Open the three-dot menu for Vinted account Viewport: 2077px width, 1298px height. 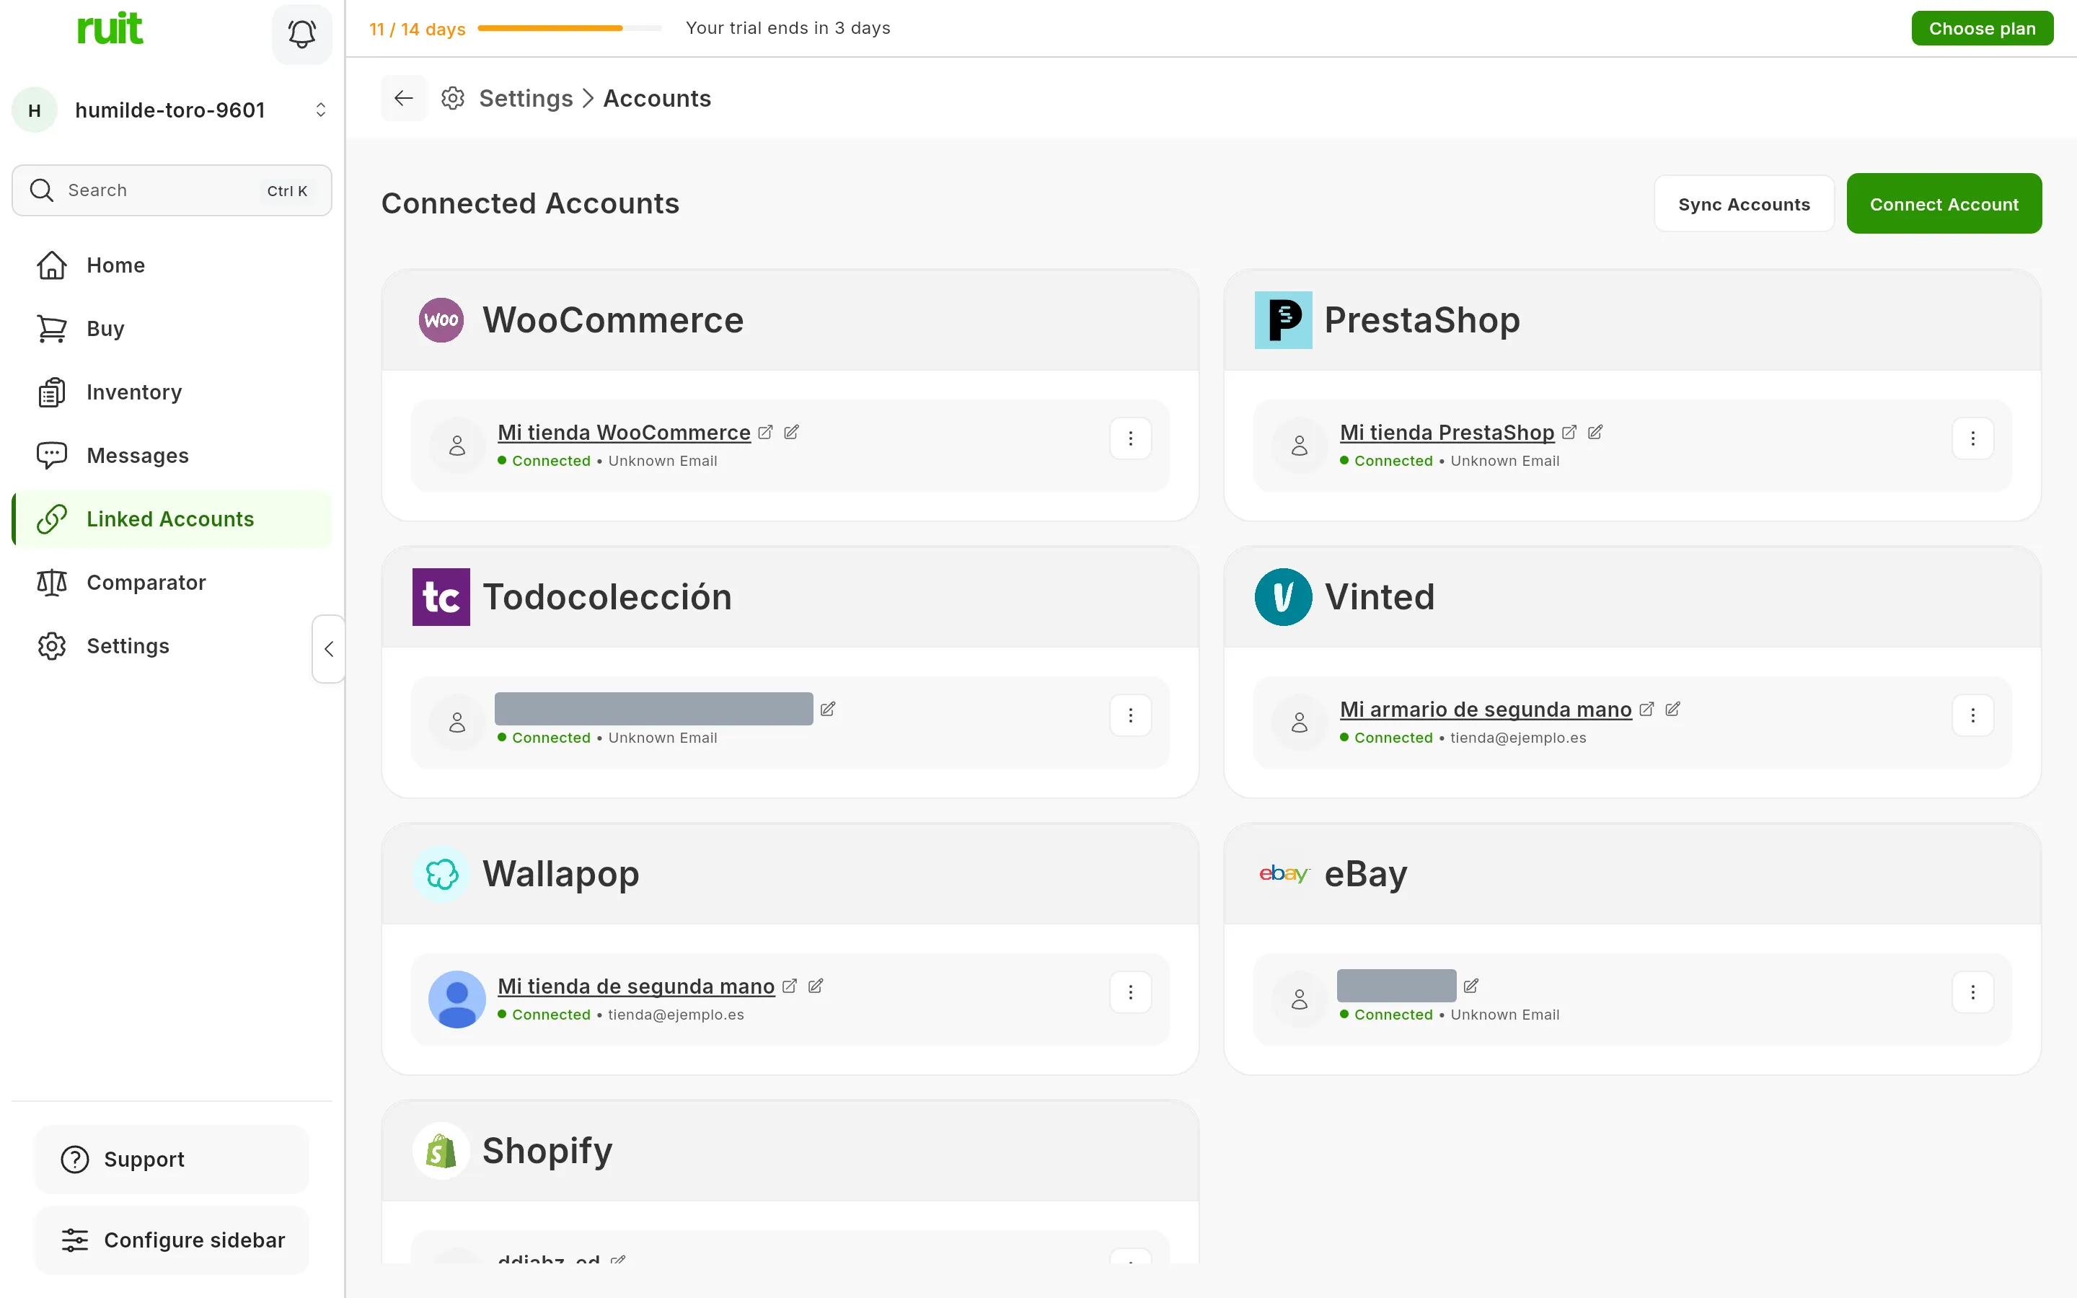pyautogui.click(x=1972, y=715)
